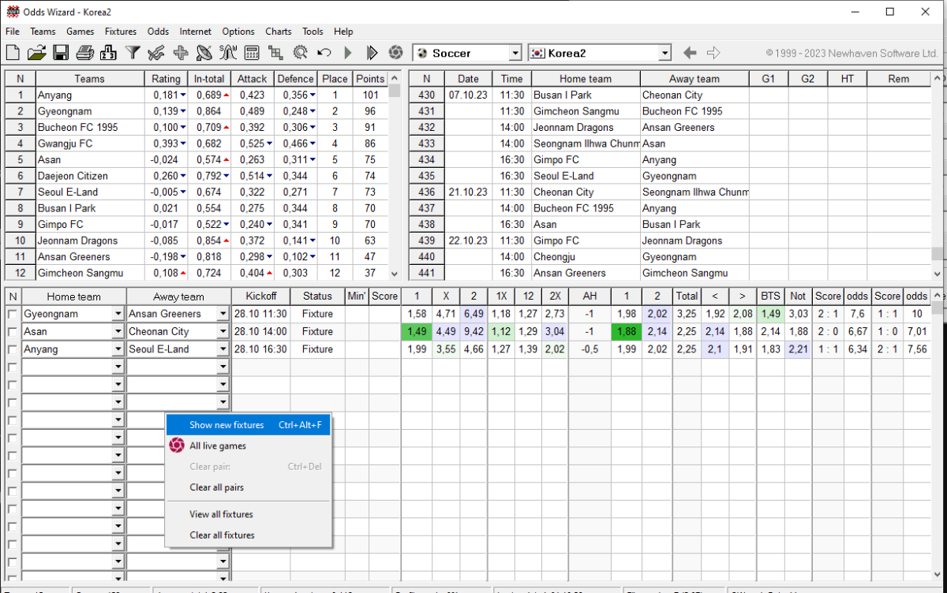Viewport: 947px width, 593px height.
Task: Open the Fixtures menu
Action: pyautogui.click(x=120, y=32)
